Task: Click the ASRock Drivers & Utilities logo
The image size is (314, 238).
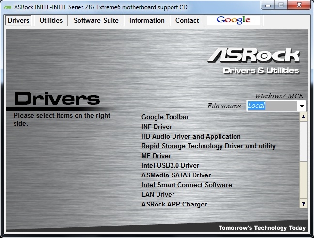Action: point(253,61)
